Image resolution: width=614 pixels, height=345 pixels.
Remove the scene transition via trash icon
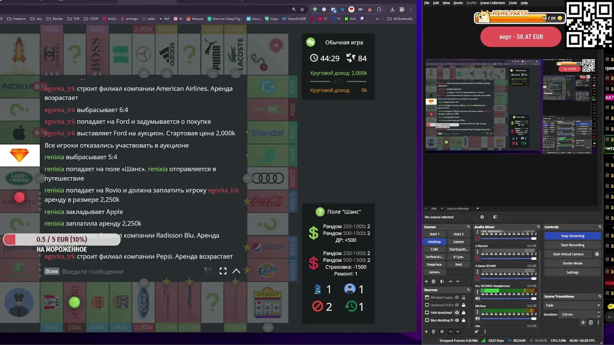[591, 322]
